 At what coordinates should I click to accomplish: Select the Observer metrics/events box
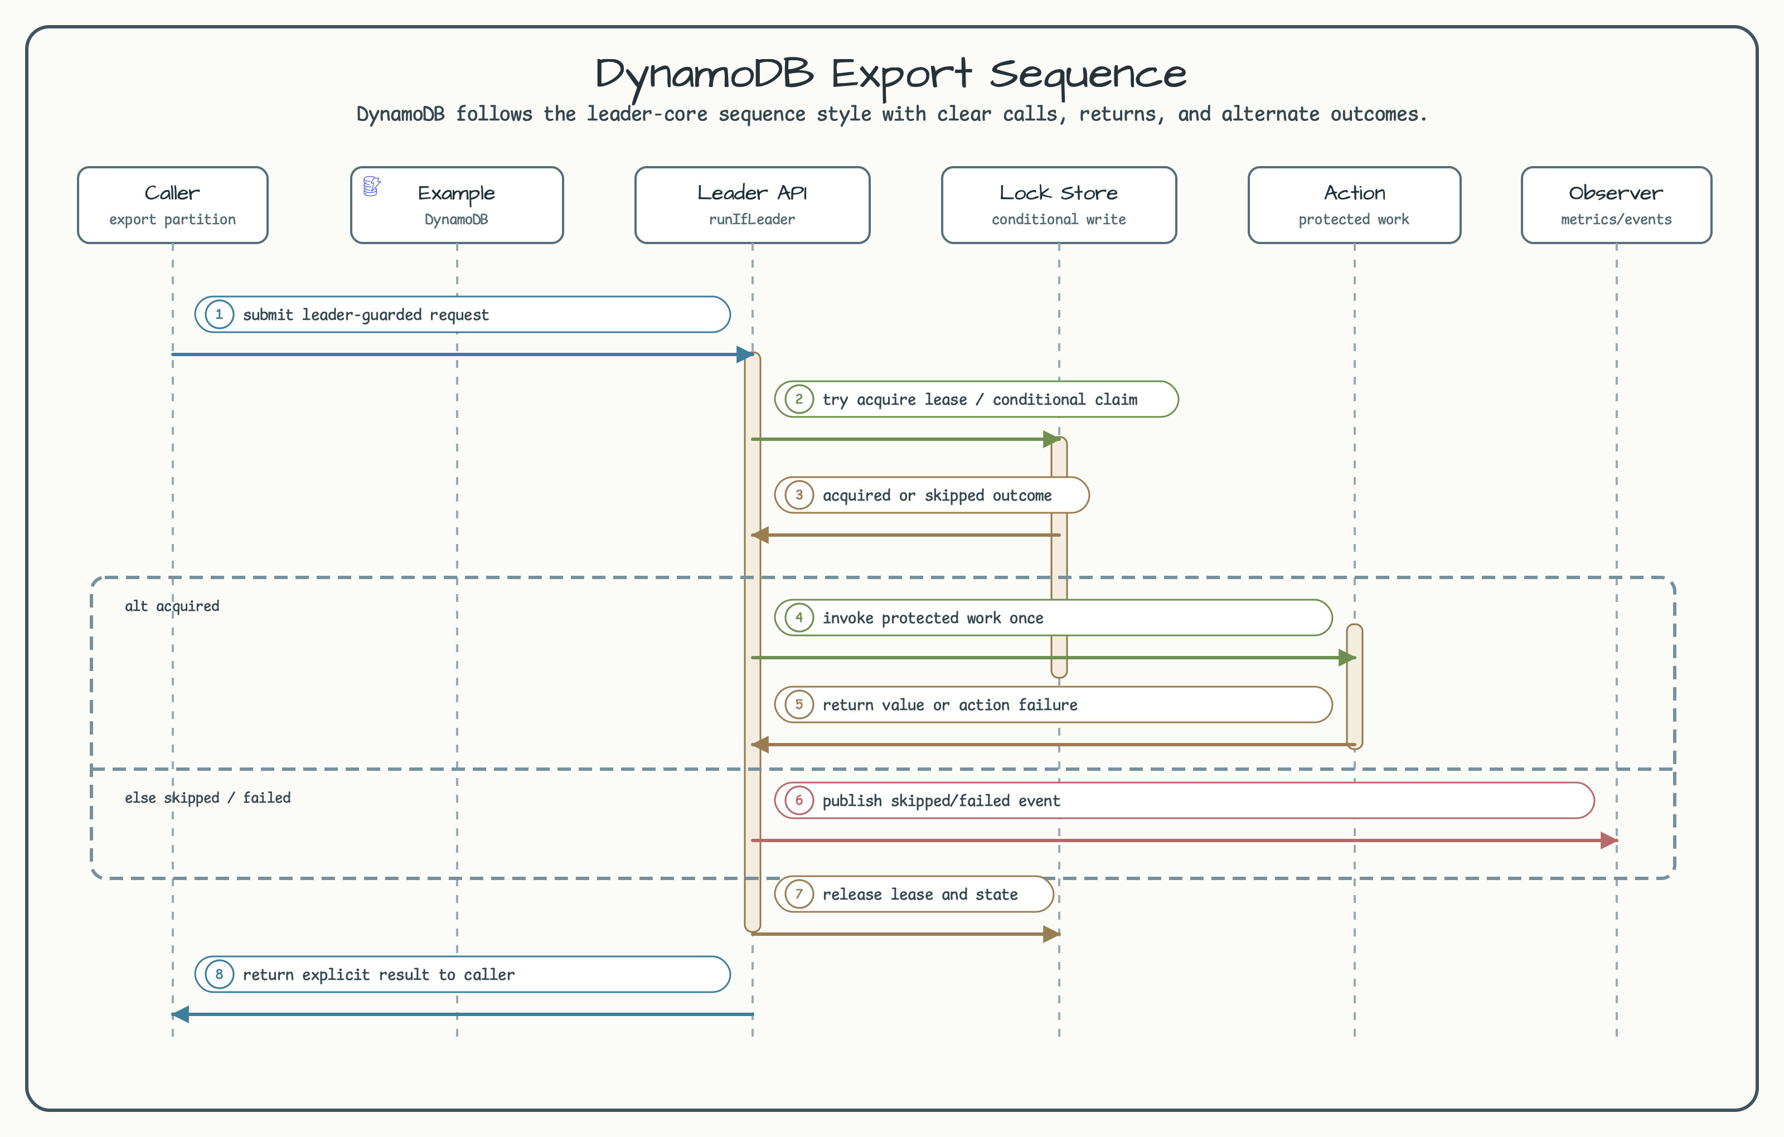[x=1617, y=205]
